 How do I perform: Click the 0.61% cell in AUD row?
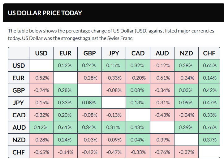tap(65, 128)
